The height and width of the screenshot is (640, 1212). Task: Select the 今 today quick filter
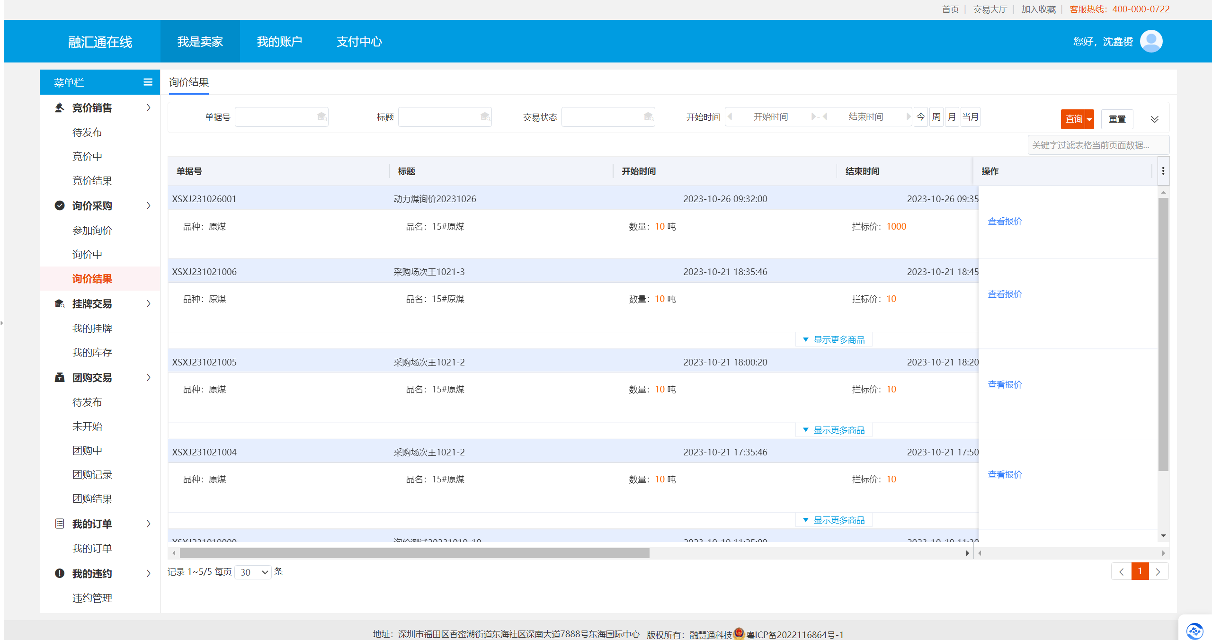coord(921,117)
